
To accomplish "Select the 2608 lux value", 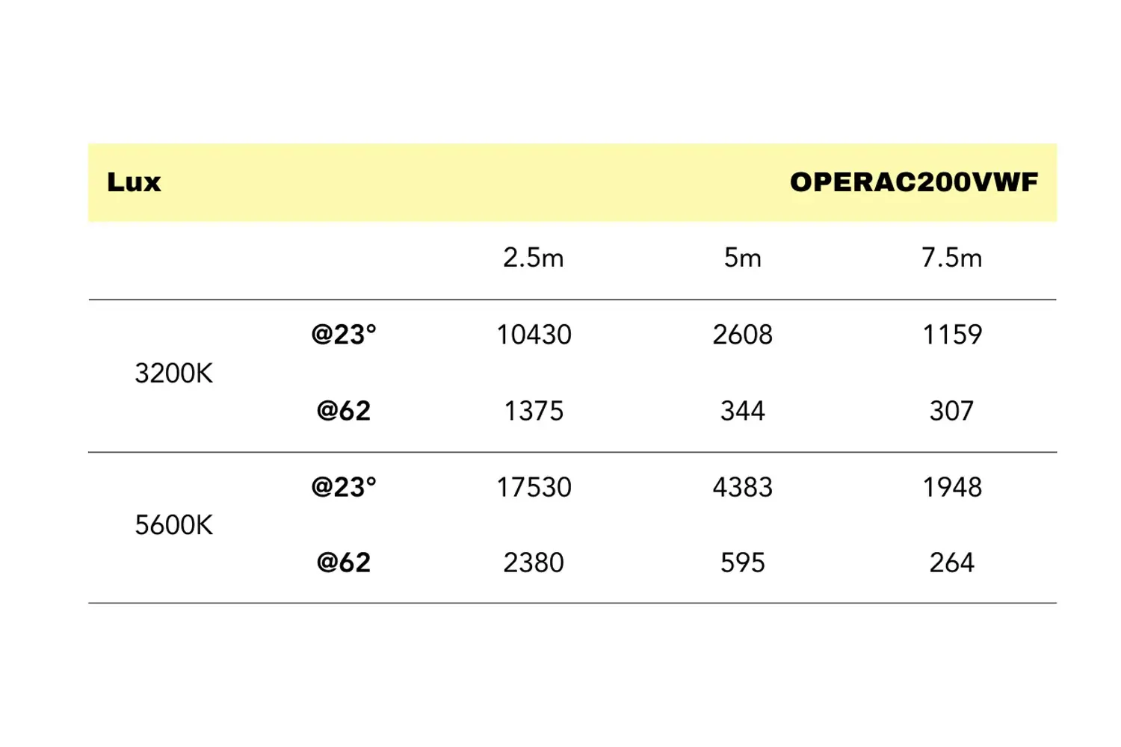I will [743, 335].
